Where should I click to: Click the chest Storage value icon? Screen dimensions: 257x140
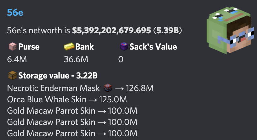coord(13,75)
